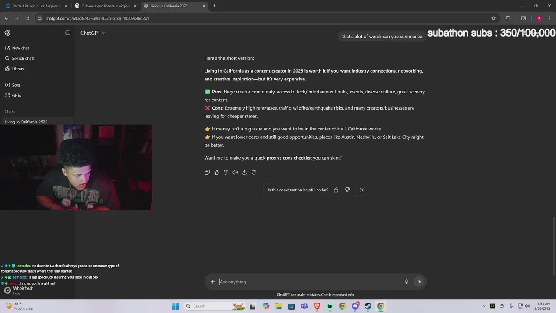This screenshot has height=313, width=556.
Task: Thumbs up on conversation helpful prompt
Action: [x=336, y=190]
